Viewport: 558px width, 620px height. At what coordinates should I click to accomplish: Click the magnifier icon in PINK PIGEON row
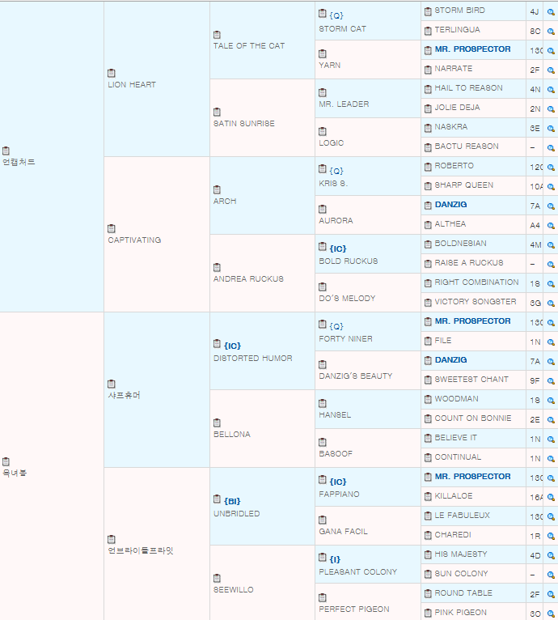coord(551,614)
